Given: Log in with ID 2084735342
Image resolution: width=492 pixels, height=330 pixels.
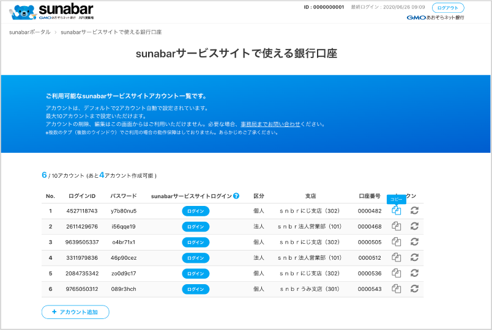Looking at the screenshot, I should tap(195, 274).
